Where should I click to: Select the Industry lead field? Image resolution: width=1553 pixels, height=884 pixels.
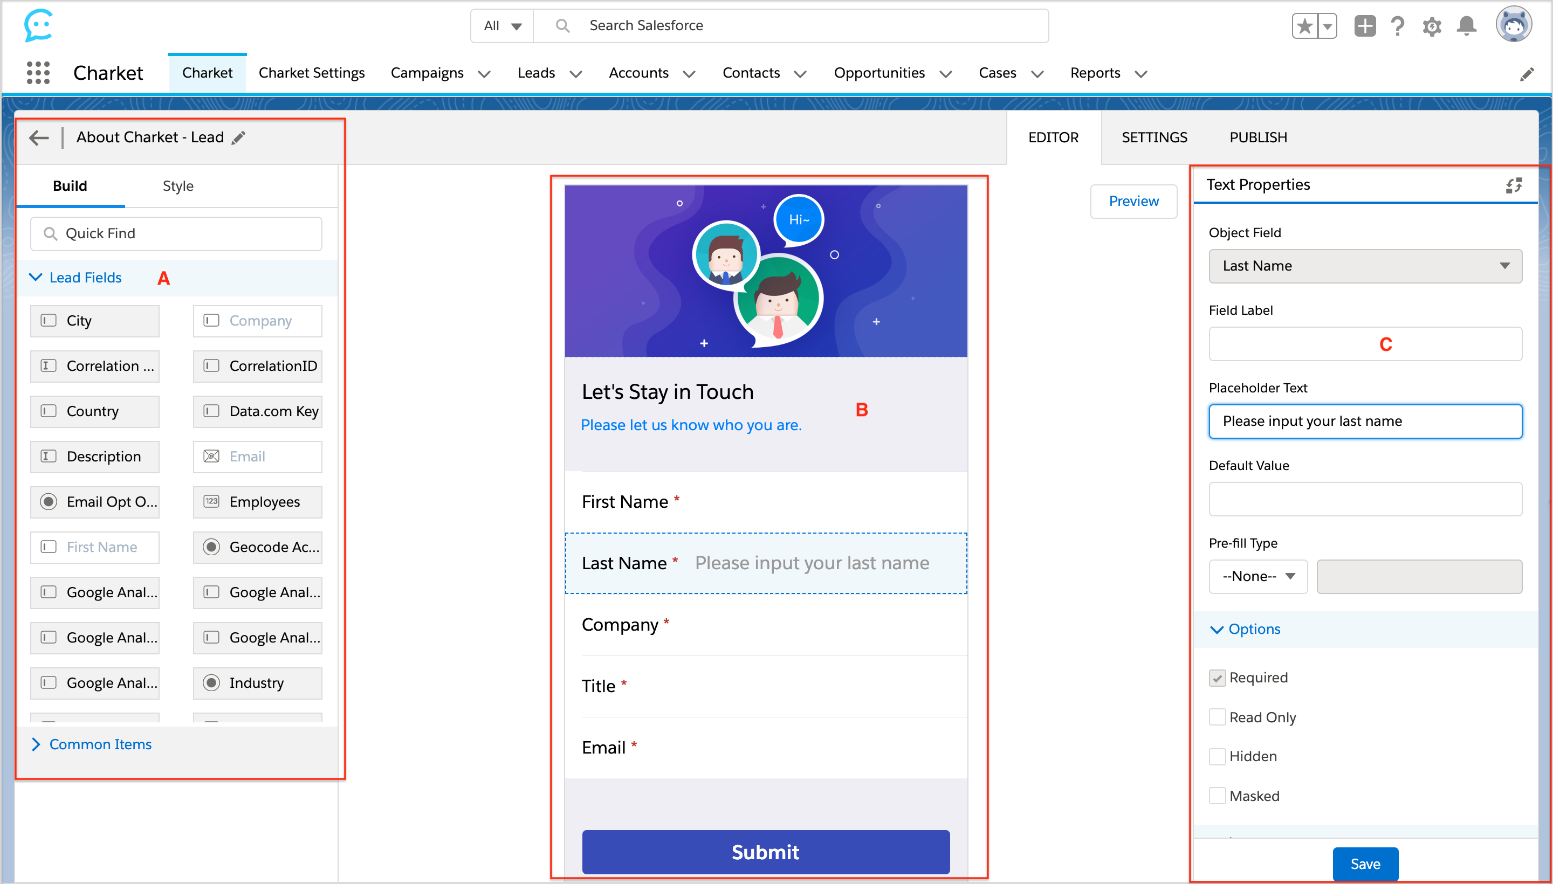click(x=258, y=683)
